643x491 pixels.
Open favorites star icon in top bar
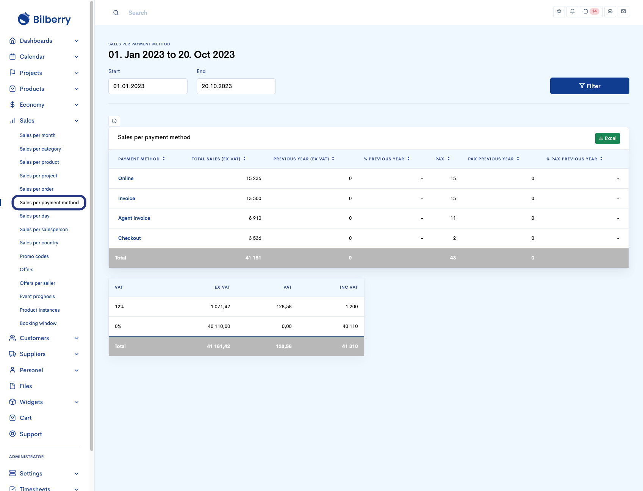[x=559, y=11]
